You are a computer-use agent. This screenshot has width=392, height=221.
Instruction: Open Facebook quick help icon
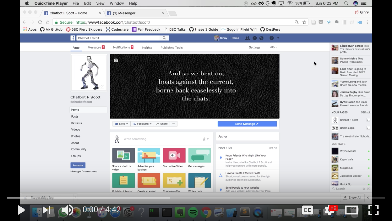pos(272,38)
